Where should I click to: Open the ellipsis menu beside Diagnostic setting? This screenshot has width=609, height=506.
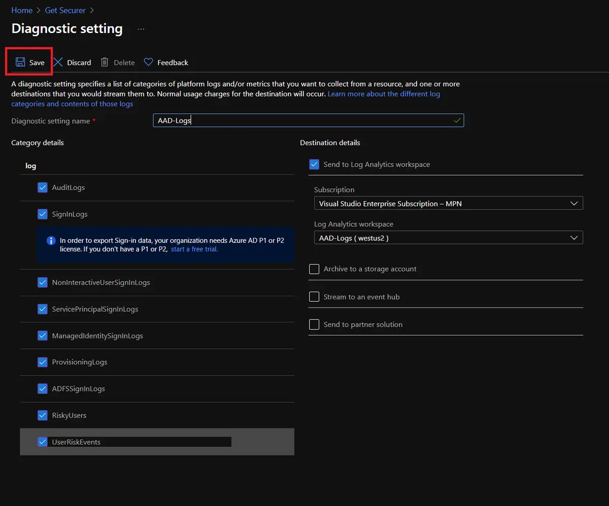[141, 29]
